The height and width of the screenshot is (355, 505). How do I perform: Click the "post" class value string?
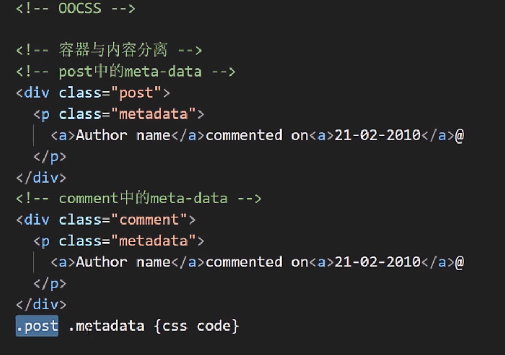[136, 93]
